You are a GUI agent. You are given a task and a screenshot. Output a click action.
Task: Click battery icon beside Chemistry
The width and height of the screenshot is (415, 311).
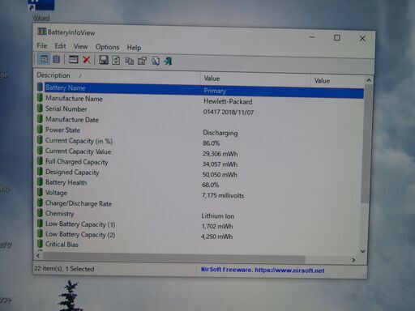pos(40,213)
